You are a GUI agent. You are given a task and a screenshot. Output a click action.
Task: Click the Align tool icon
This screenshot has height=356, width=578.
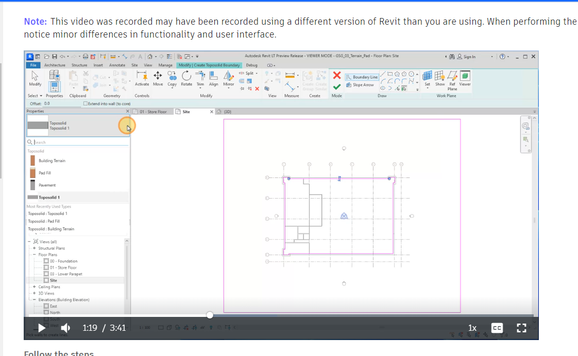[x=213, y=77]
